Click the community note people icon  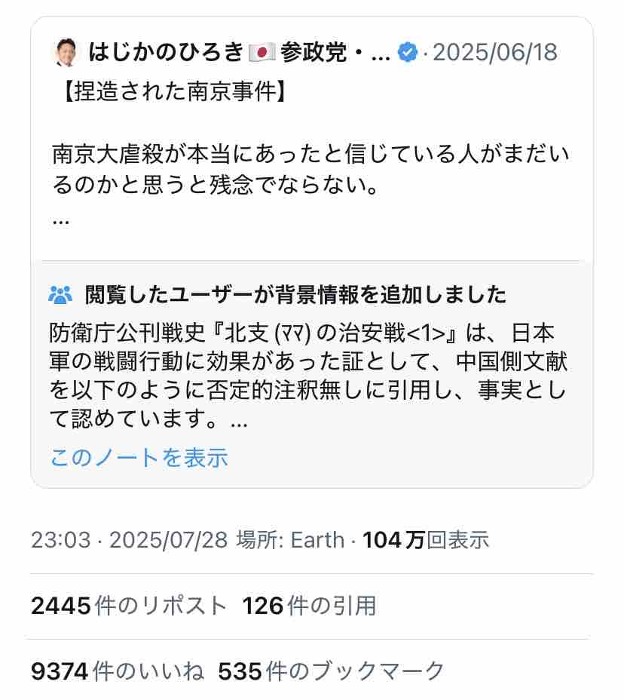pos(60,294)
